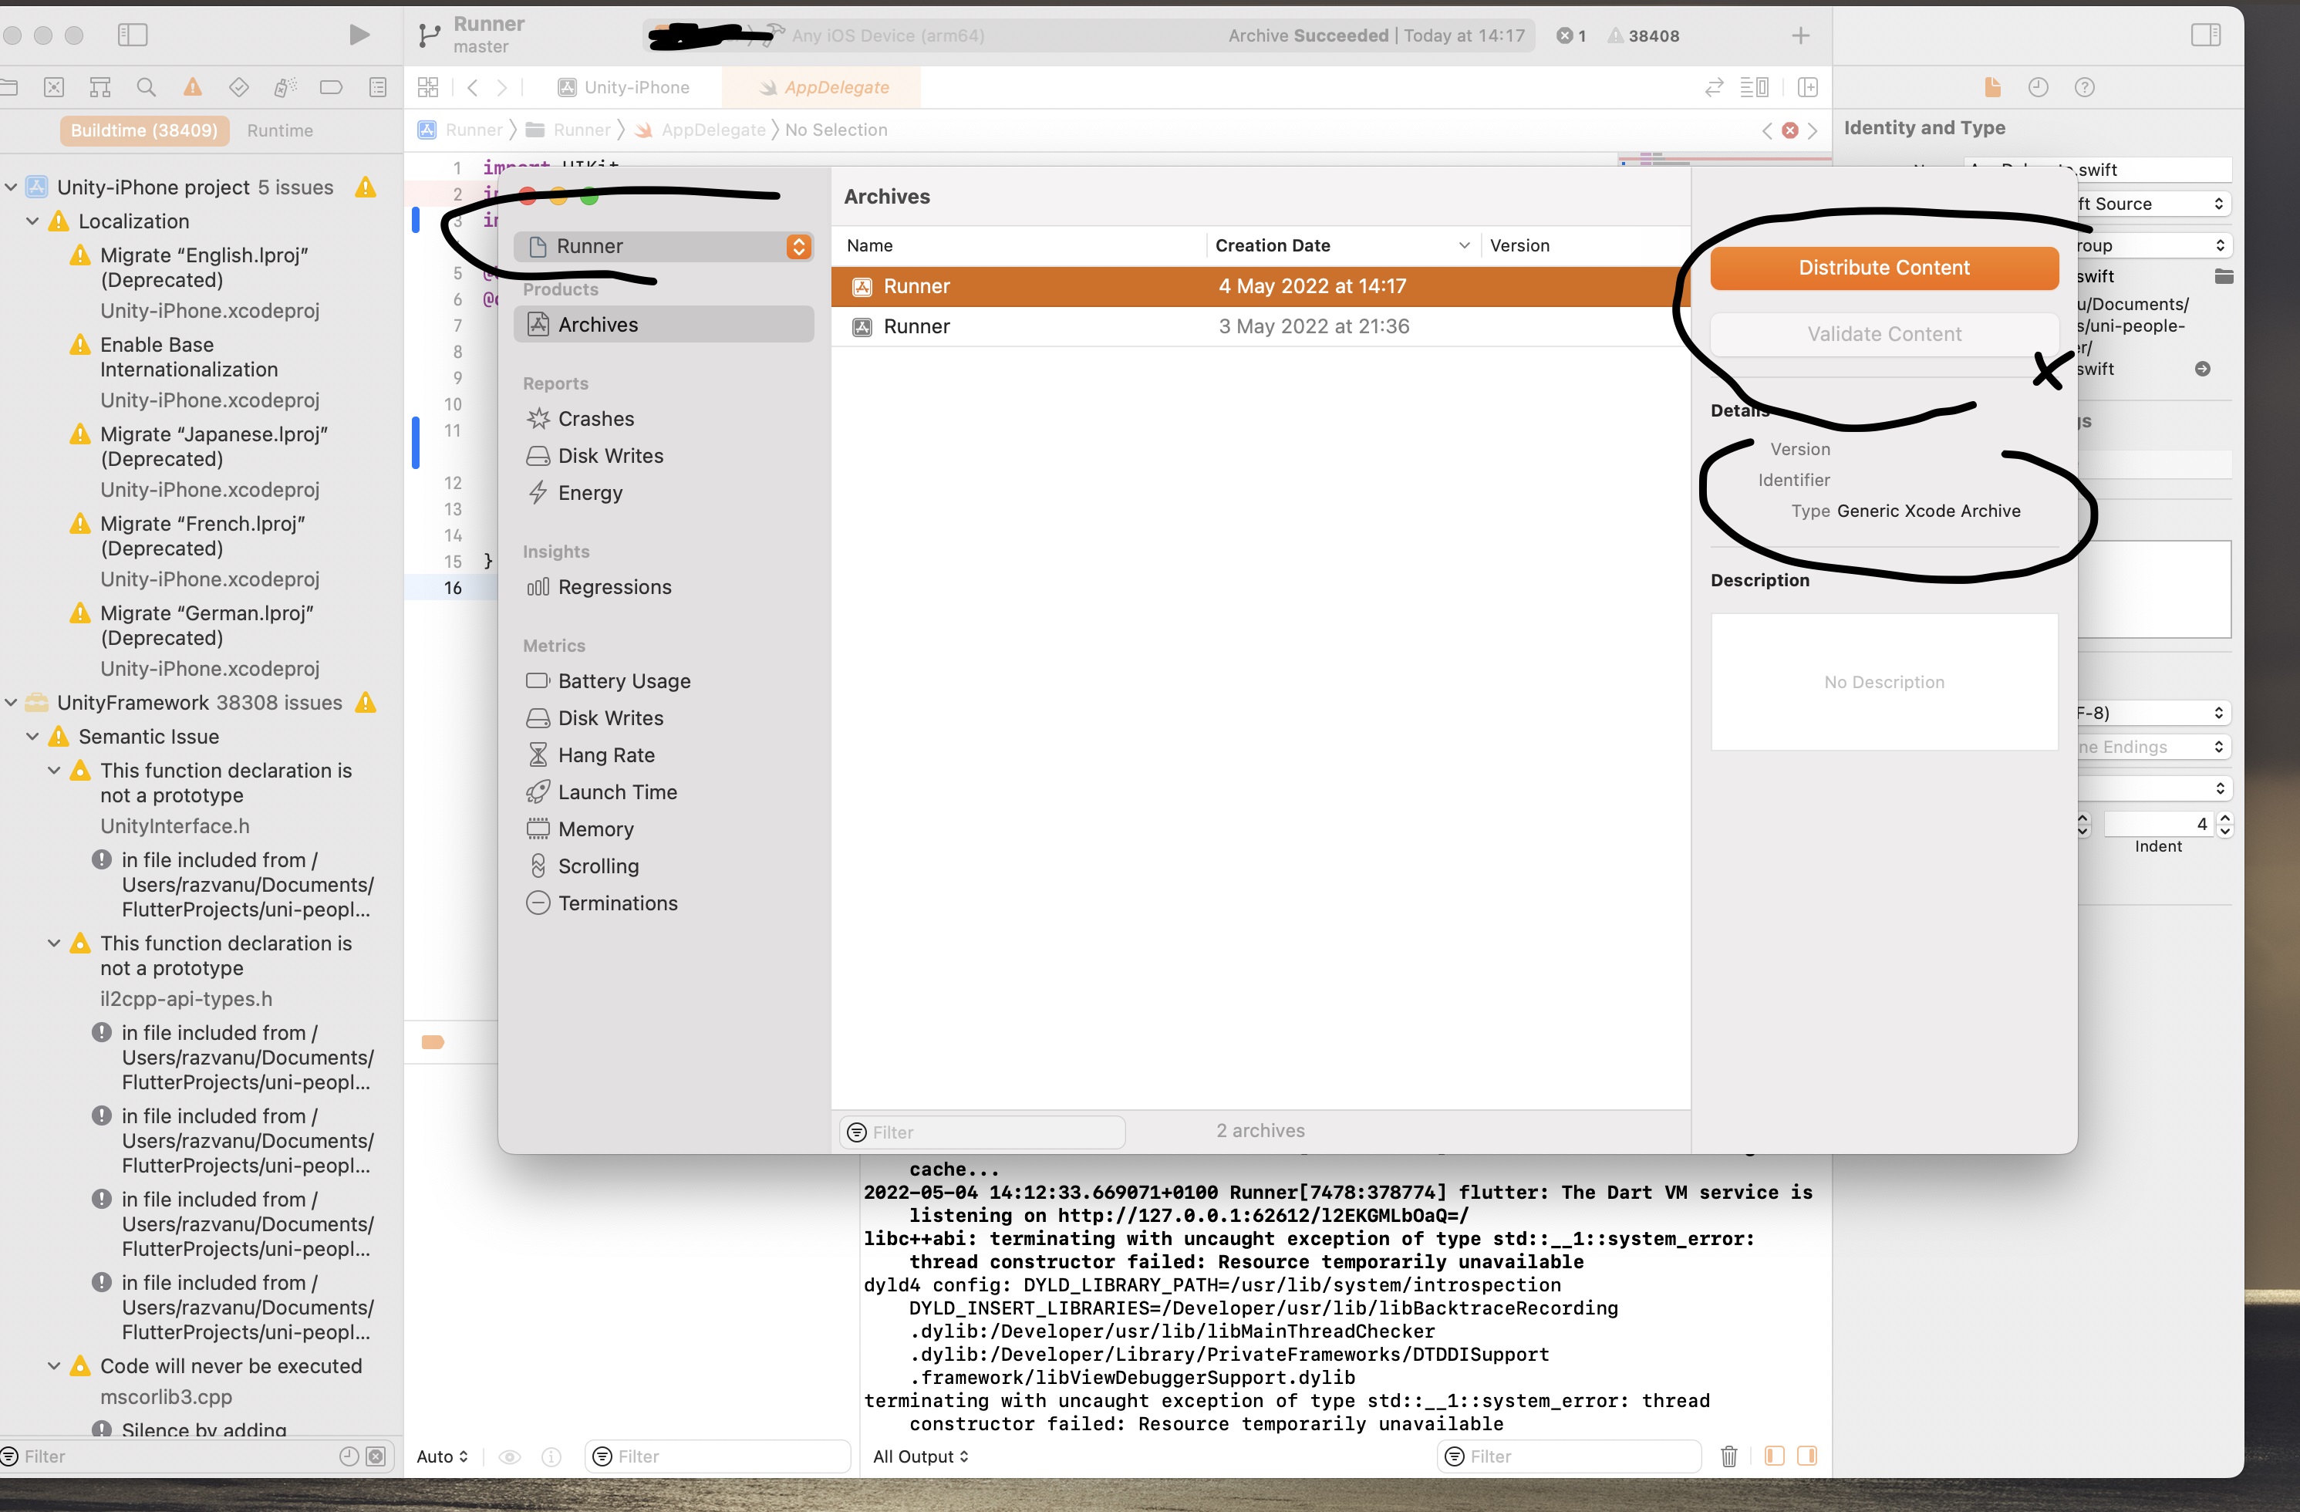2300x1512 pixels.
Task: Select the Buildtime (38409) tab
Action: (144, 130)
